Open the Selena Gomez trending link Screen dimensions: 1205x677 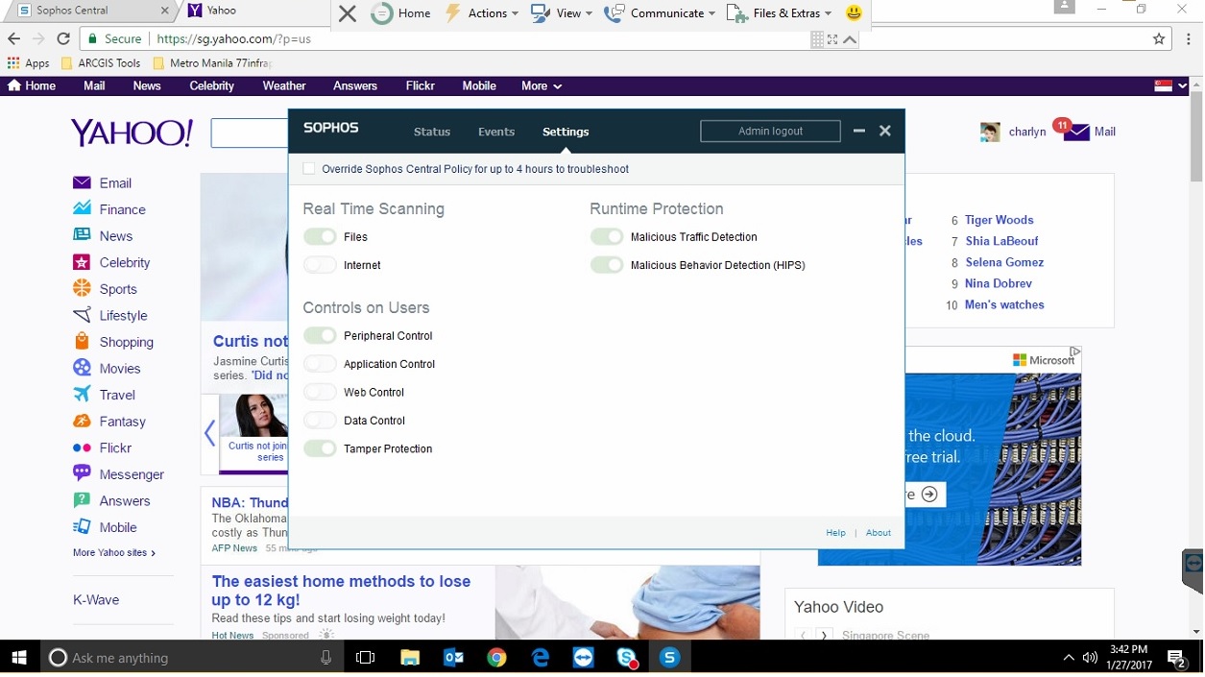(x=1004, y=262)
